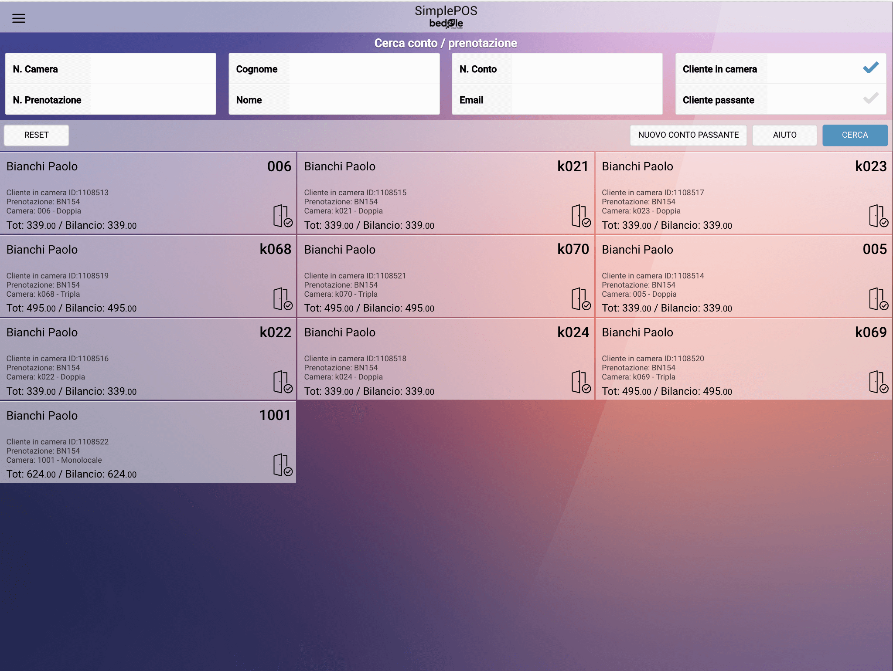Open the AIUTO help button

[784, 135]
